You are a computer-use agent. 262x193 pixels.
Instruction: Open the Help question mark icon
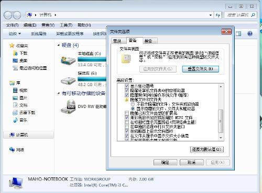tap(250, 33)
